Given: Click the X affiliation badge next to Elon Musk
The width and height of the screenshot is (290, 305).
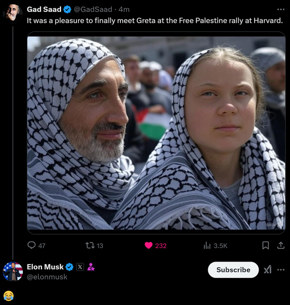Looking at the screenshot, I should [80, 267].
